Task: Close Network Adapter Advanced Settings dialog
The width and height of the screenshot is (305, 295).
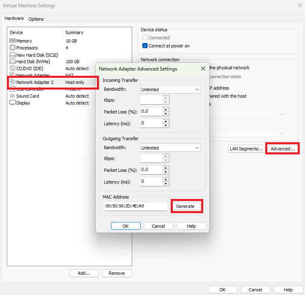Action: pyautogui.click(x=203, y=68)
